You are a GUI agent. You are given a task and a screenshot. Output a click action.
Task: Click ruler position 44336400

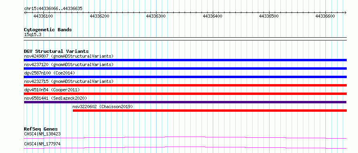pyautogui.click(x=212, y=16)
